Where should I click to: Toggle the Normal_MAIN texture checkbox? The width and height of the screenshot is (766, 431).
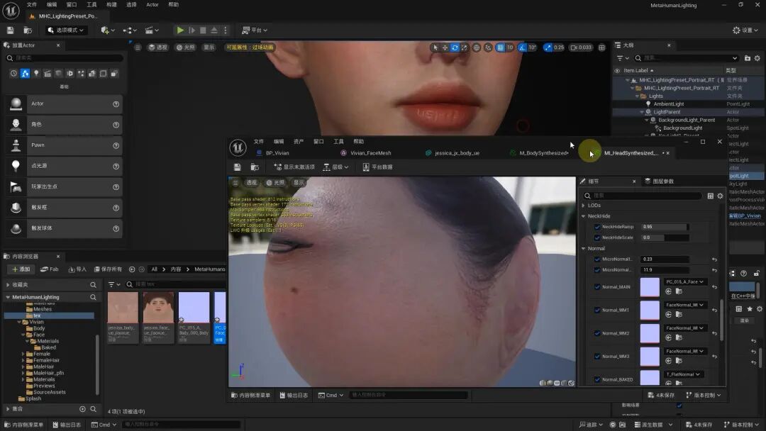[x=596, y=287]
